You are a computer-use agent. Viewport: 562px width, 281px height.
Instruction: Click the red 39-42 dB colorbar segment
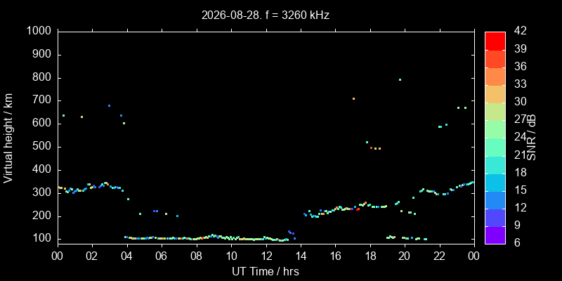[495, 41]
